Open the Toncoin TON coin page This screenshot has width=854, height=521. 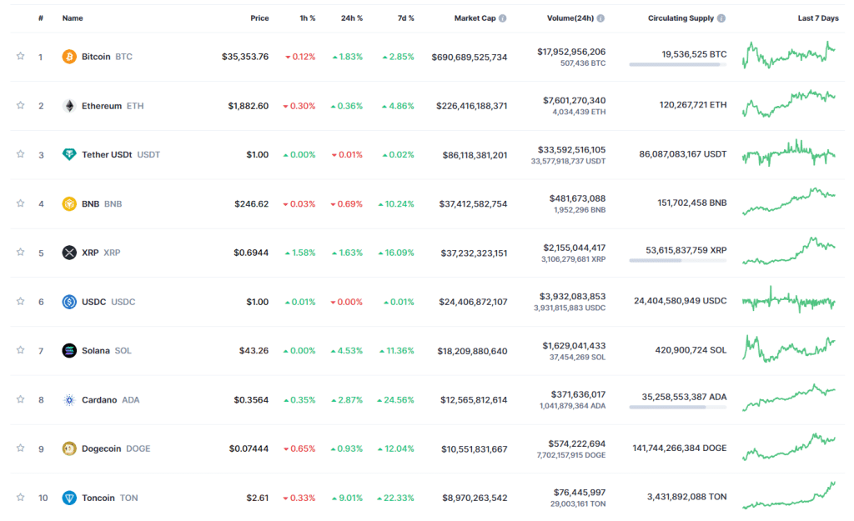point(109,498)
